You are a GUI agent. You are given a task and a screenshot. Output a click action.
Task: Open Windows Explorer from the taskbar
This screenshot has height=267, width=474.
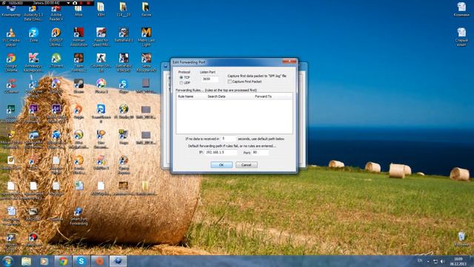(27, 261)
